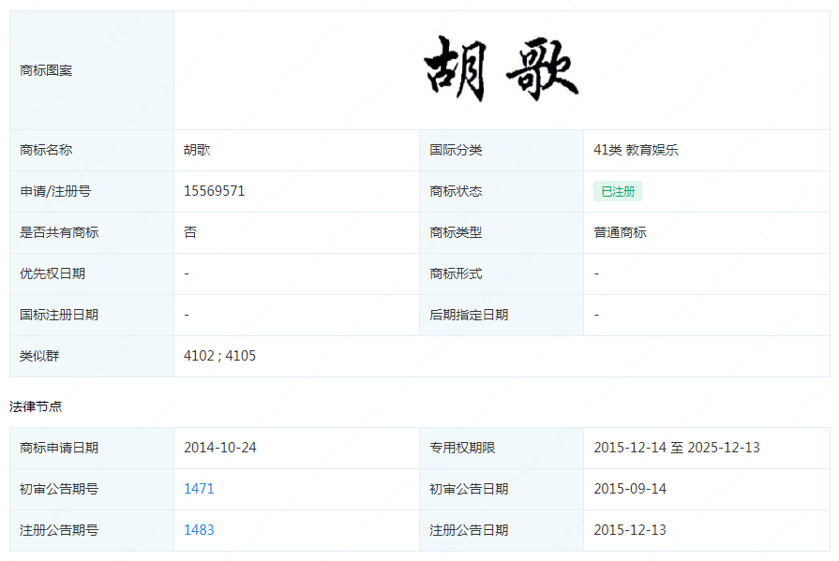Viewport: 839px width, 561px height.
Task: Click the trademark name value 胡歌
Action: pos(197,150)
